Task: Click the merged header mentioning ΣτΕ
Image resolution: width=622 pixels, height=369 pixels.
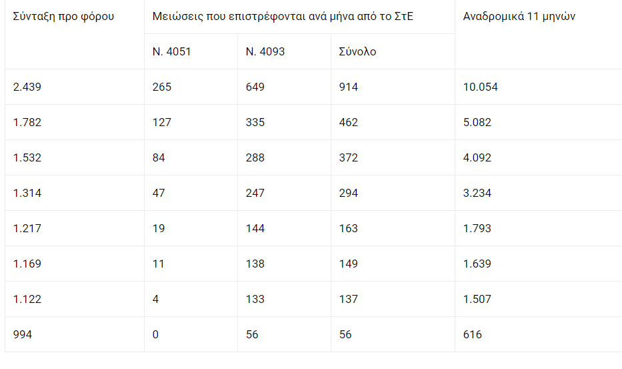Action: pos(283,17)
